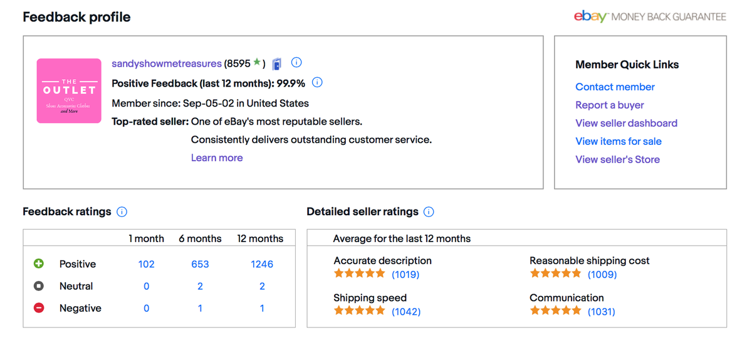Click the gray Neutral feedback icon

(x=39, y=286)
